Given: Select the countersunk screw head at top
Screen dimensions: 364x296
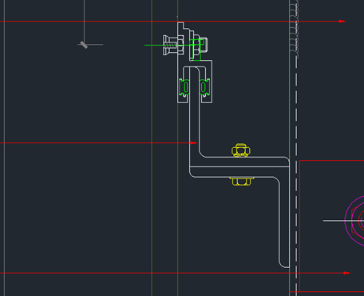Looking at the screenshot, I should pos(168,46).
